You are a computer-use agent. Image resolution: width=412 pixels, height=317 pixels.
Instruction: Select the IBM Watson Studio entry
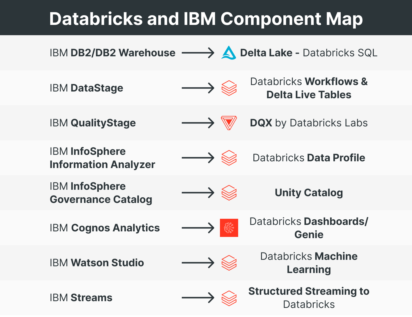(x=97, y=263)
